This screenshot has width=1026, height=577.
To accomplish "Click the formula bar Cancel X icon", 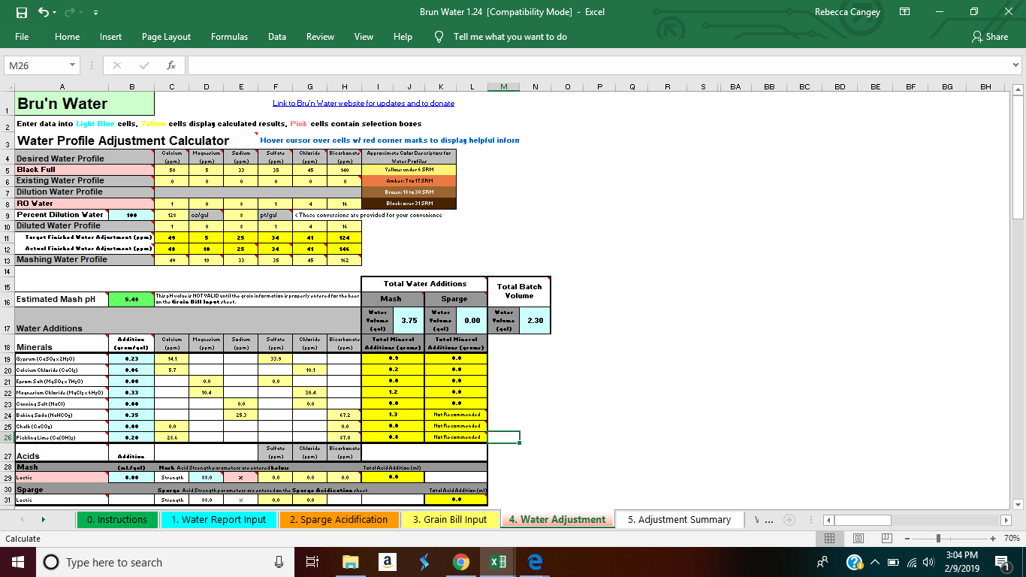I will pos(117,65).
